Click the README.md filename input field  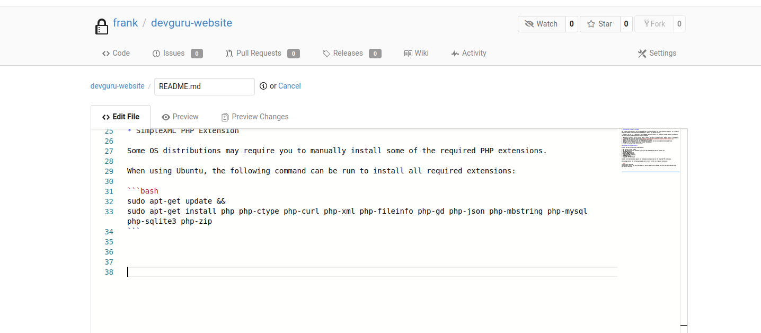[204, 86]
